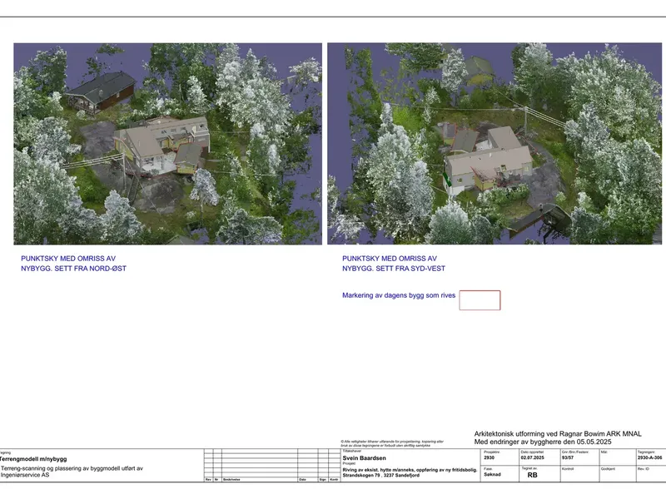Select the drafter initials 'RB'

(x=532, y=475)
